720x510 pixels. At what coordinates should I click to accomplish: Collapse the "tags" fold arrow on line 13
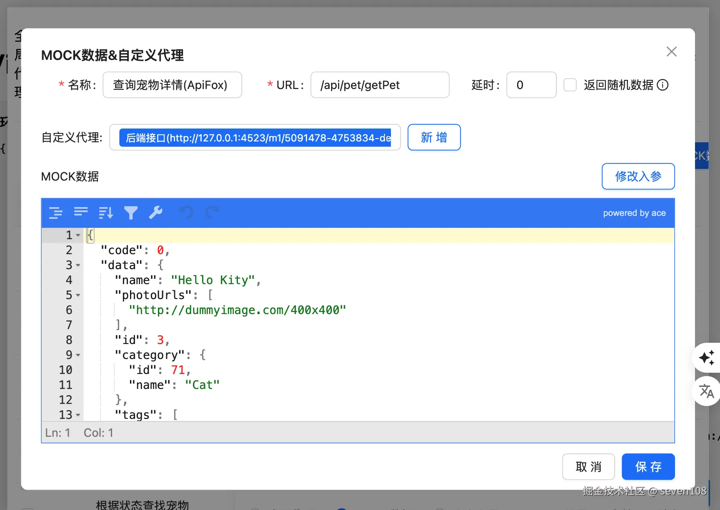(78, 415)
